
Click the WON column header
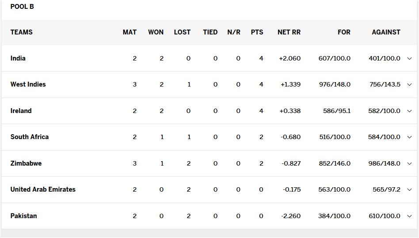tap(156, 32)
